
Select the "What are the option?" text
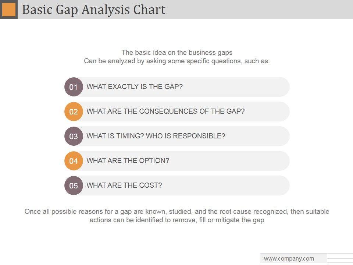click(x=128, y=160)
